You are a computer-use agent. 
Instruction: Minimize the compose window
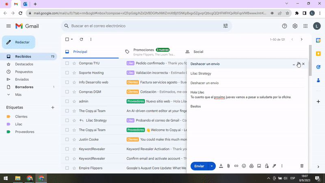coord(294,64)
